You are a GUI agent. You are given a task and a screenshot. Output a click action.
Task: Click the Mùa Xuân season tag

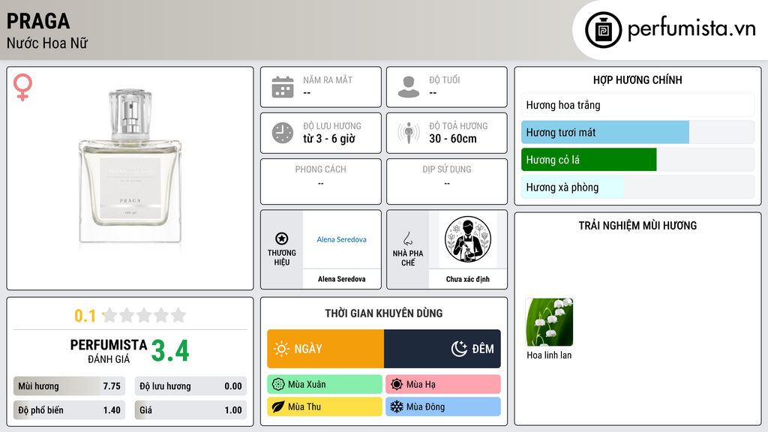325,385
